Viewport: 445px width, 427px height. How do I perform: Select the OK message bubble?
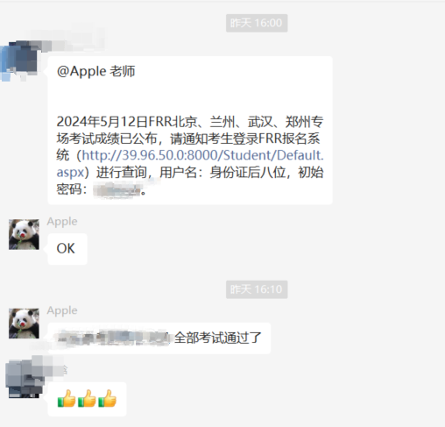[x=67, y=249]
